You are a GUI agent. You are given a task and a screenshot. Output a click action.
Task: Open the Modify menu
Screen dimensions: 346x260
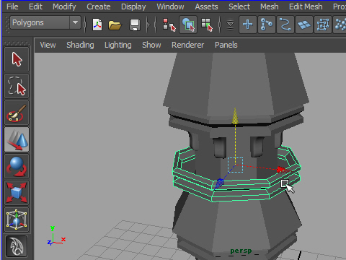click(x=64, y=6)
